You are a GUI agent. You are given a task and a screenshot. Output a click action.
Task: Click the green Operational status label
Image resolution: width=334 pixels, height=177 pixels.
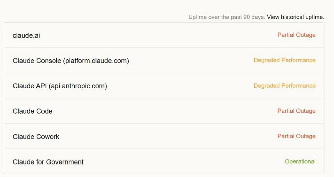point(300,162)
